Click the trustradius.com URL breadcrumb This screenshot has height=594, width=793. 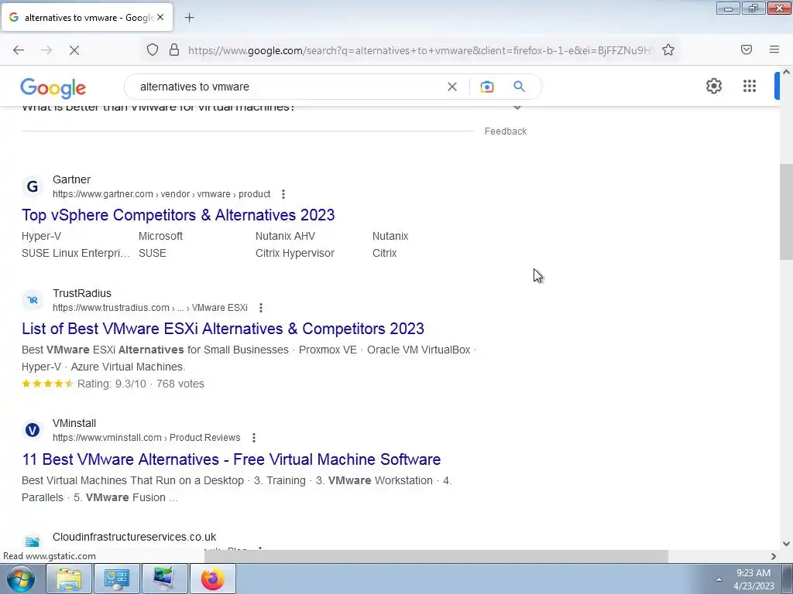tap(150, 308)
